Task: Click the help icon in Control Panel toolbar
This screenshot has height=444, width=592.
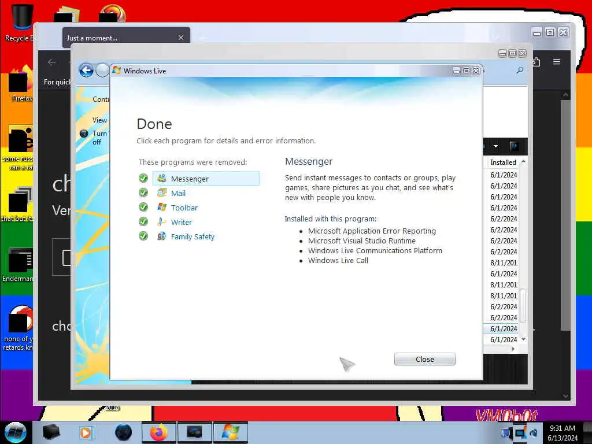Action: pyautogui.click(x=514, y=146)
